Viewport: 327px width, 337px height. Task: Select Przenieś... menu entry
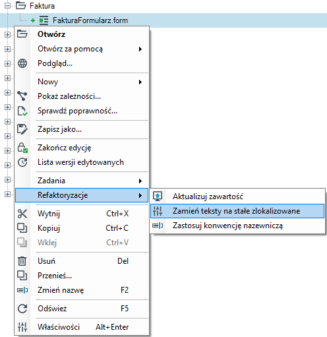coord(82,276)
